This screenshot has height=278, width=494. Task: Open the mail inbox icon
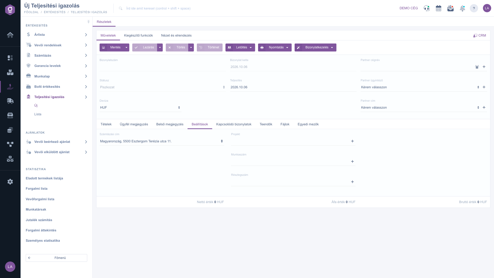pos(451,8)
